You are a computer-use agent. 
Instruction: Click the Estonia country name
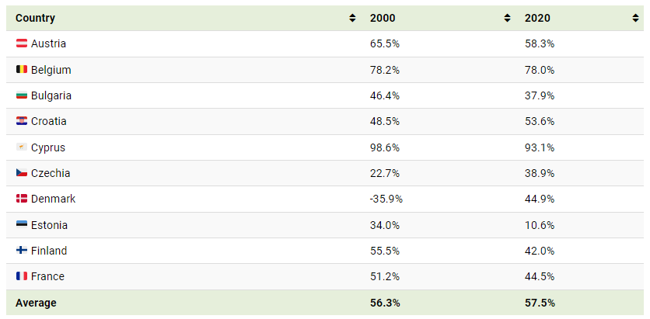[49, 225]
